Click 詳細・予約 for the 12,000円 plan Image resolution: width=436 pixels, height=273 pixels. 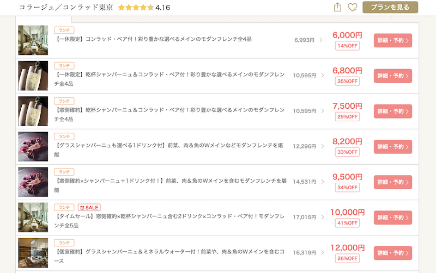click(392, 253)
